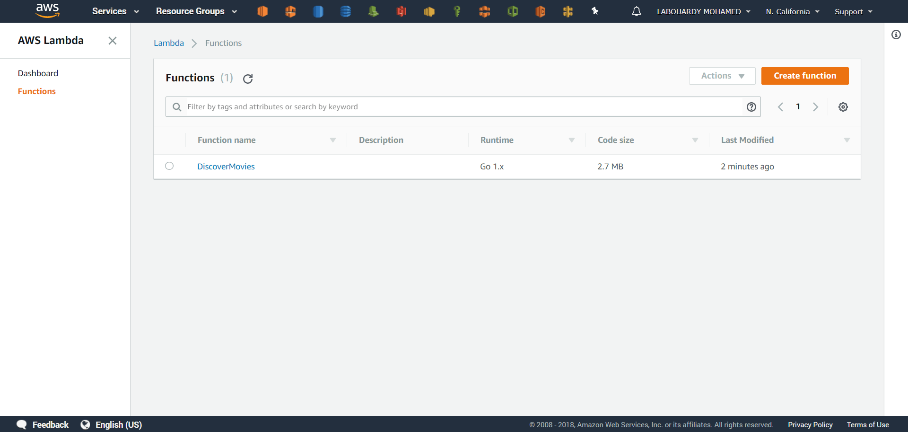The height and width of the screenshot is (432, 908).
Task: Open the orange play-button service shortcut icon
Action: (x=540, y=11)
